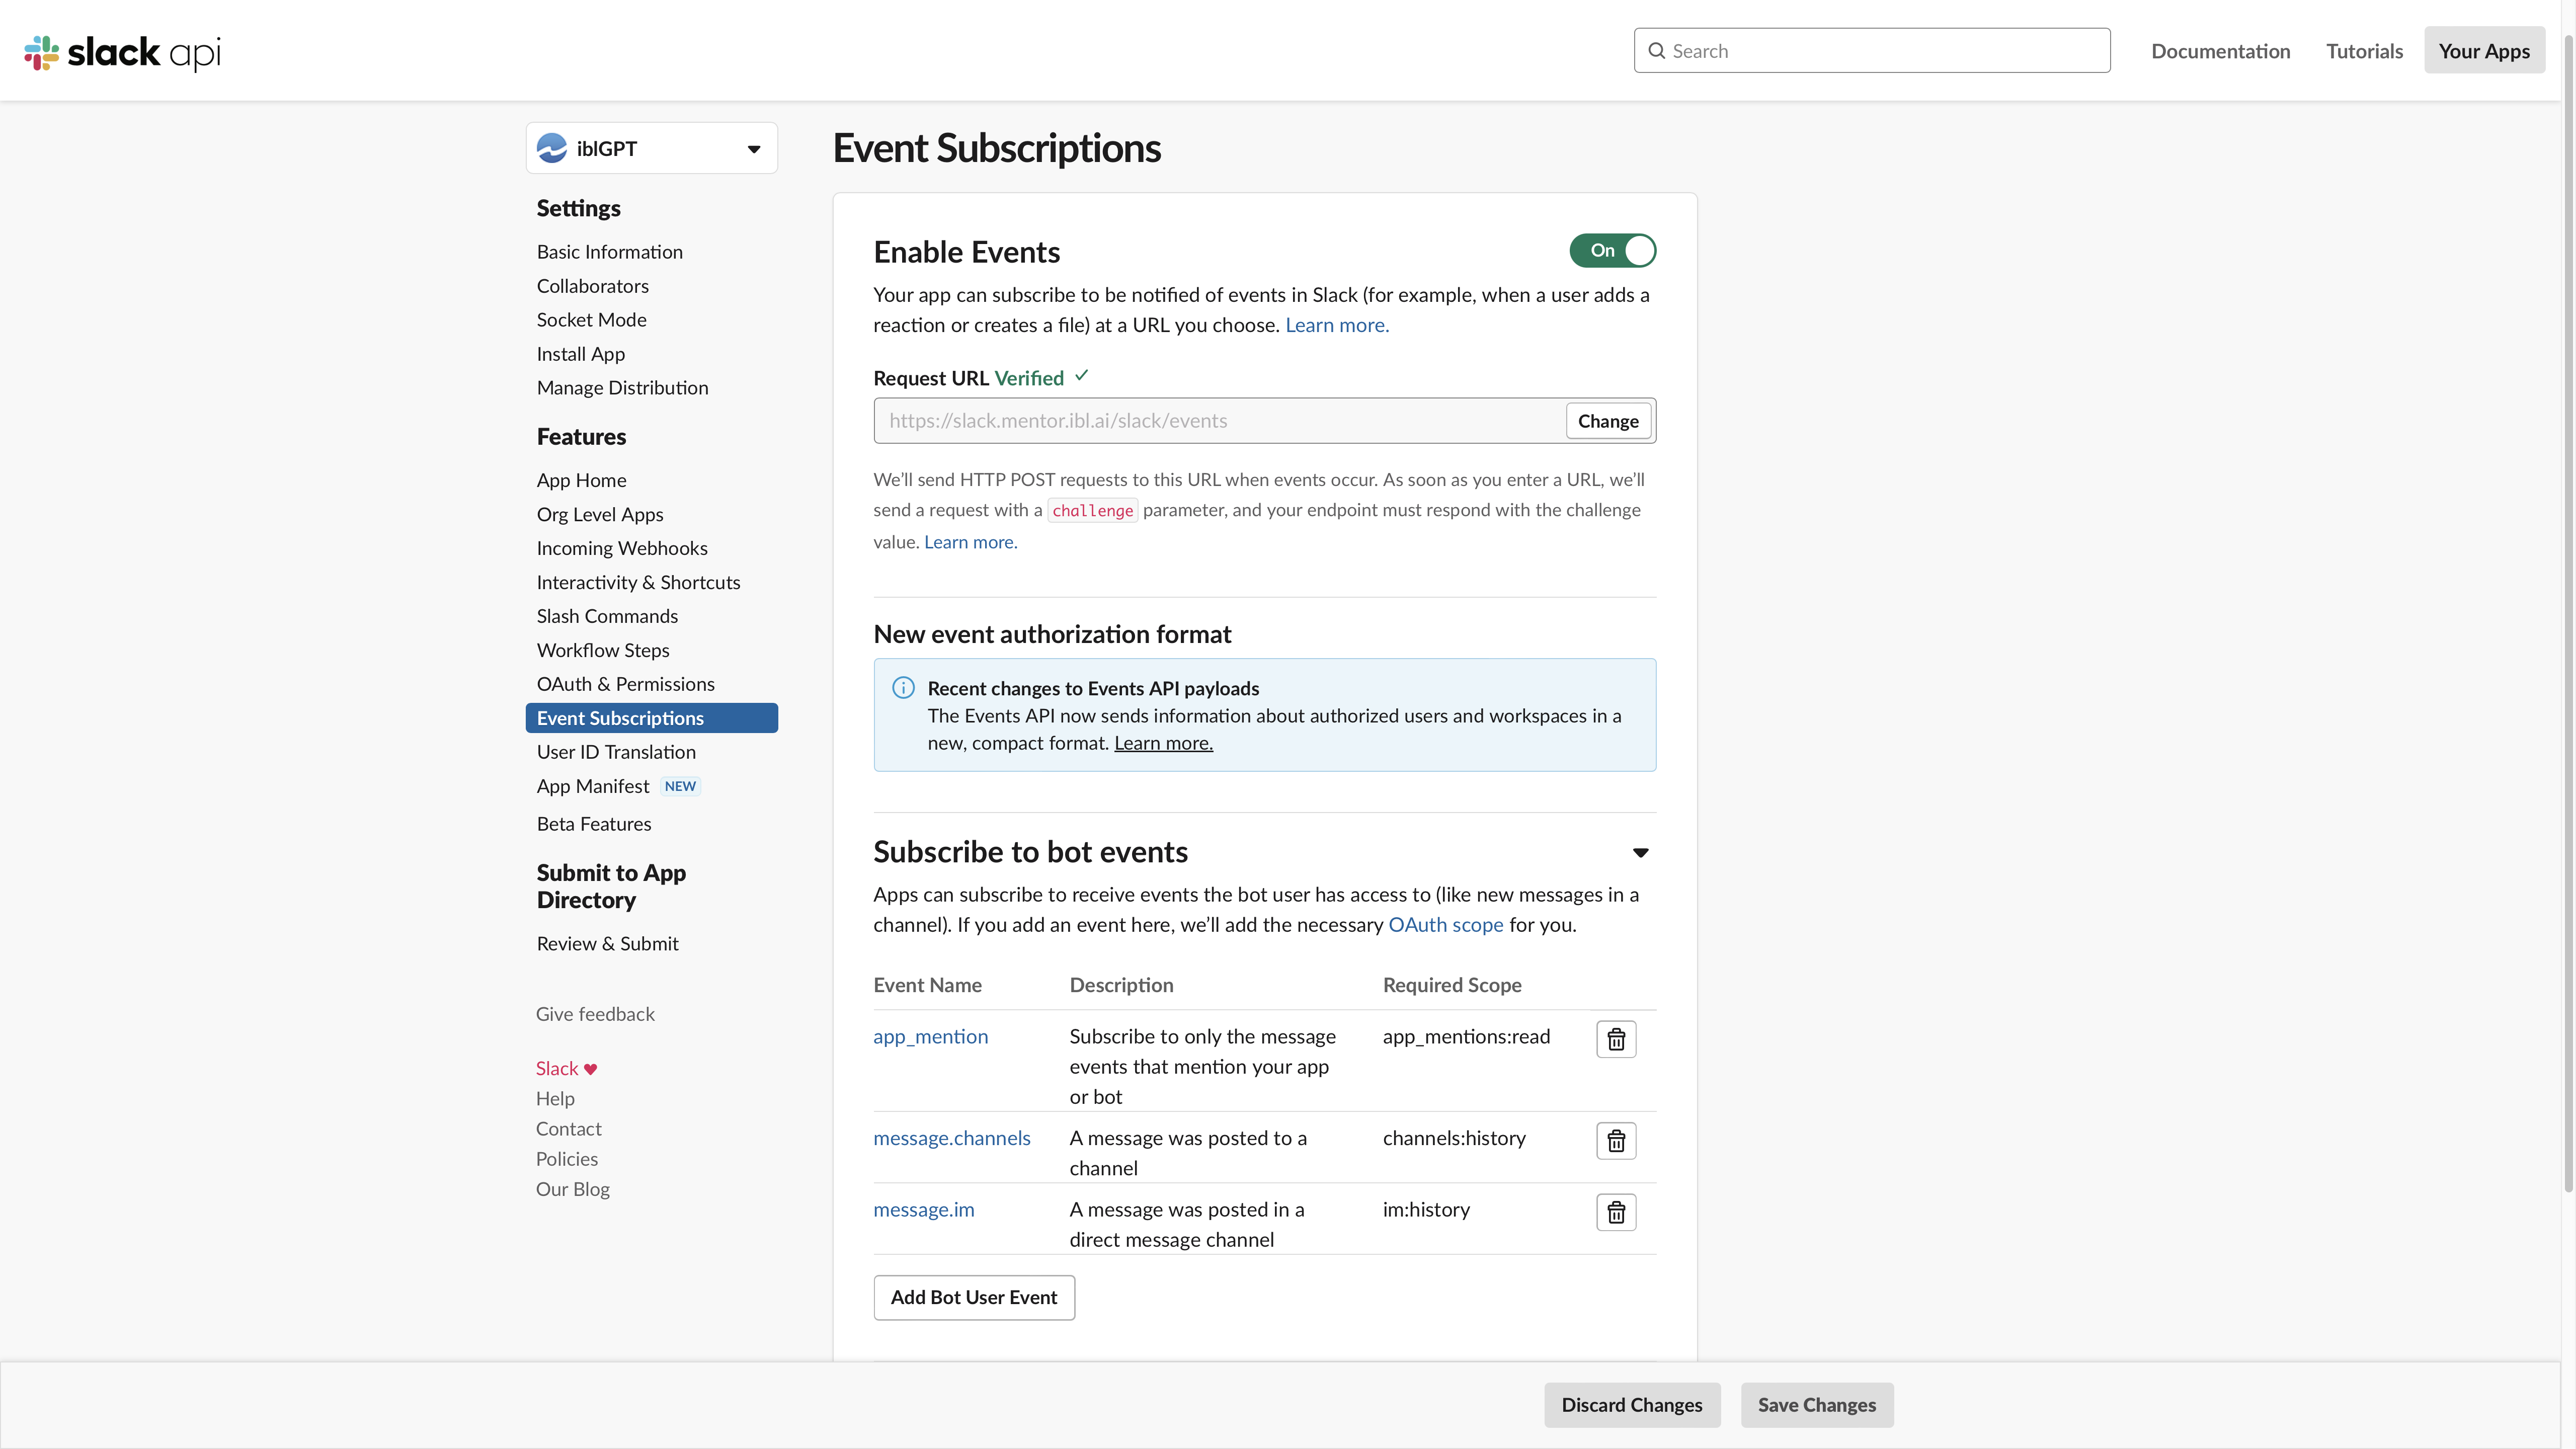
Task: Open Incoming Webhooks
Action: tap(621, 549)
